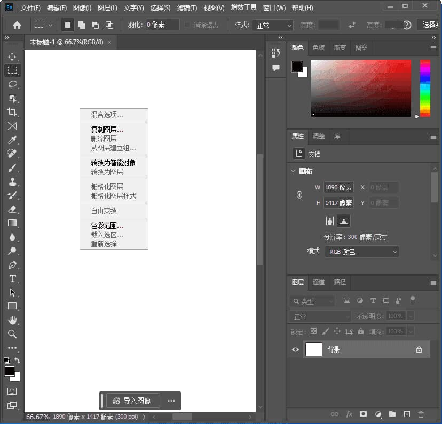Open the blend mode 正常 dropdown
The image size is (442, 424).
[319, 316]
